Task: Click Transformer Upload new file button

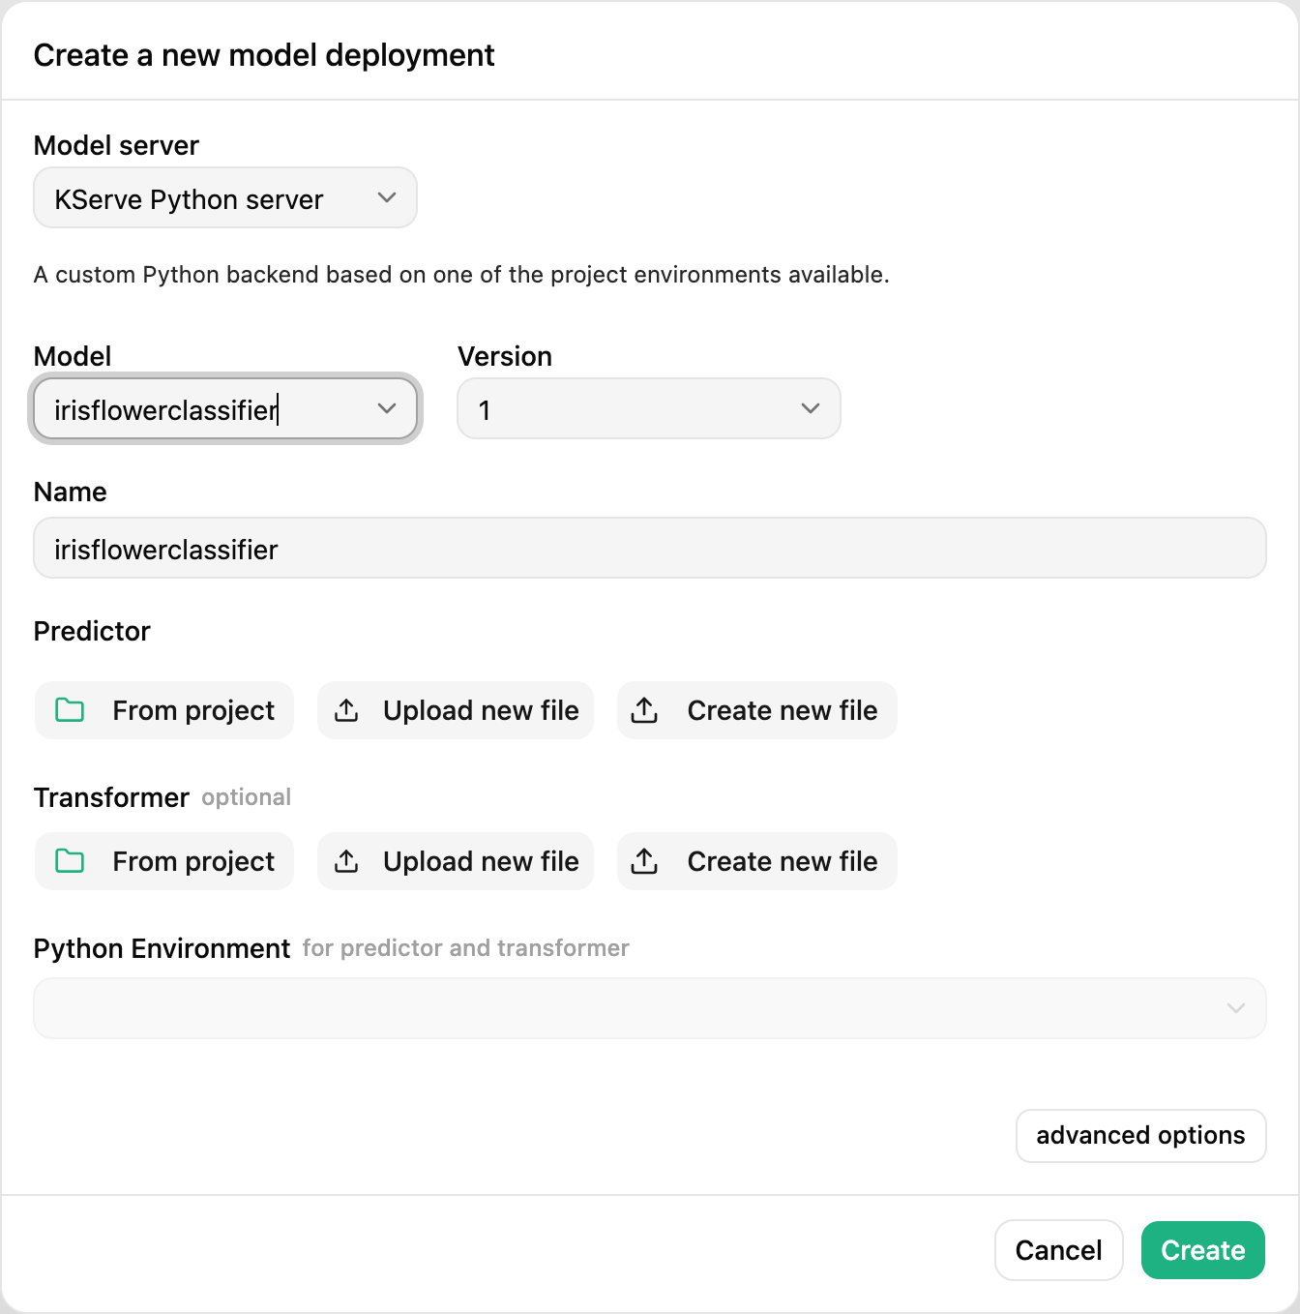Action: pos(456,861)
